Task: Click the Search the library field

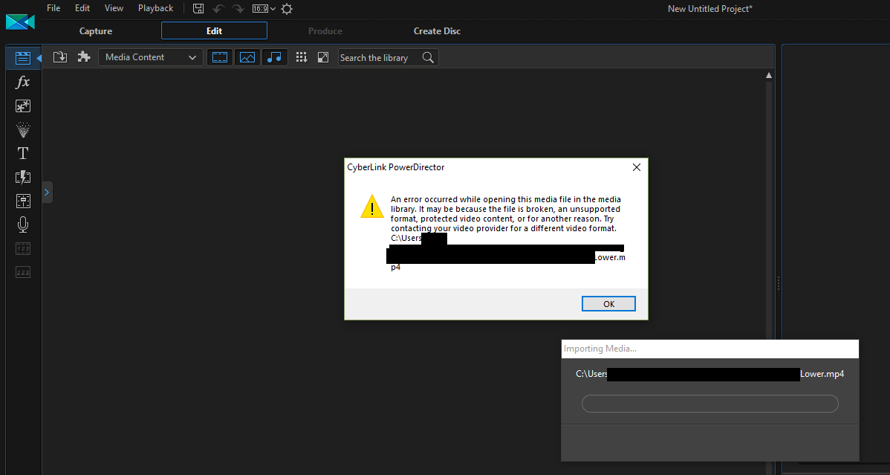Action: coord(389,57)
